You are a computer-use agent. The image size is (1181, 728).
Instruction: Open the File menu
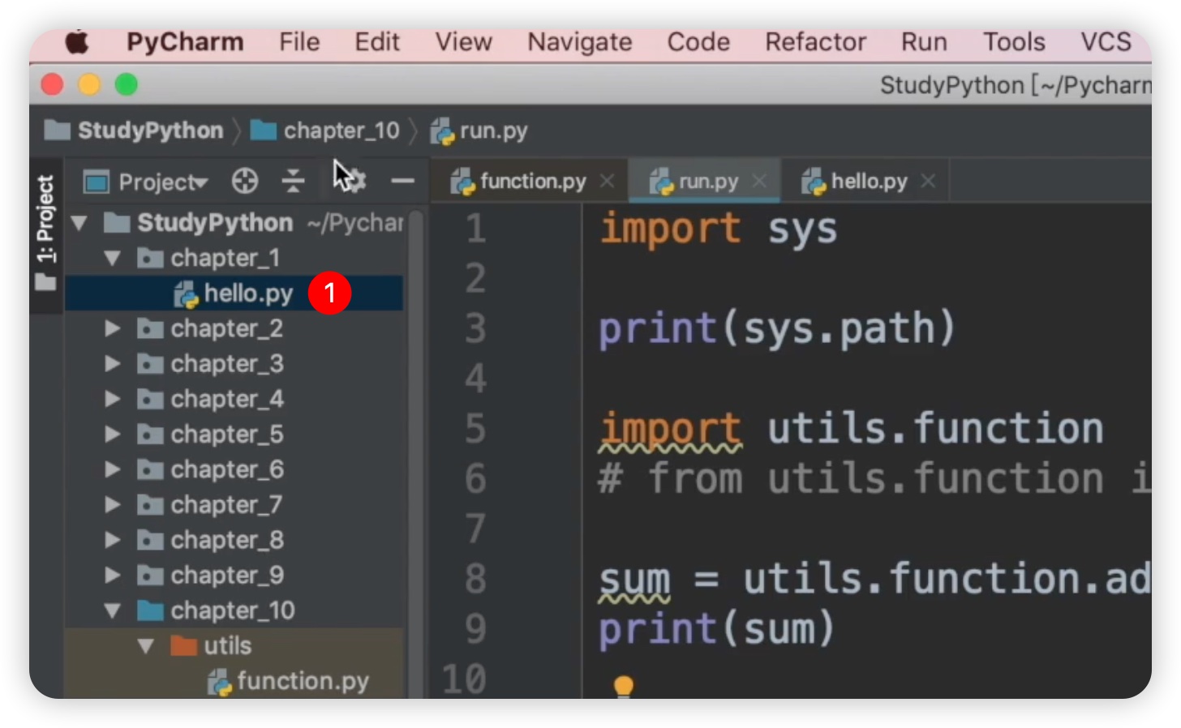point(299,42)
